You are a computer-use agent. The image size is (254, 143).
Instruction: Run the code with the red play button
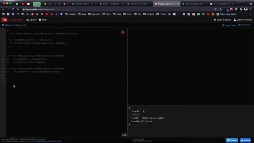coord(123,32)
